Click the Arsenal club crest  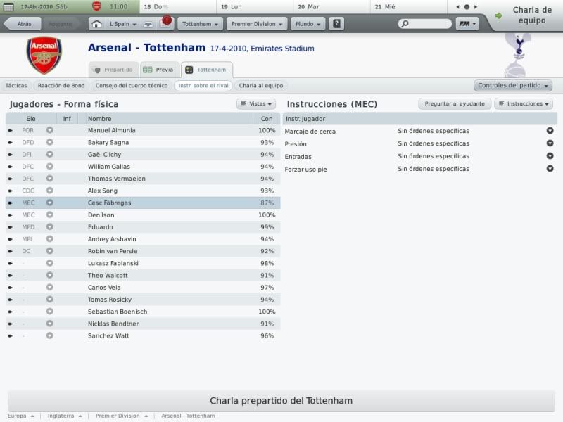pos(44,55)
